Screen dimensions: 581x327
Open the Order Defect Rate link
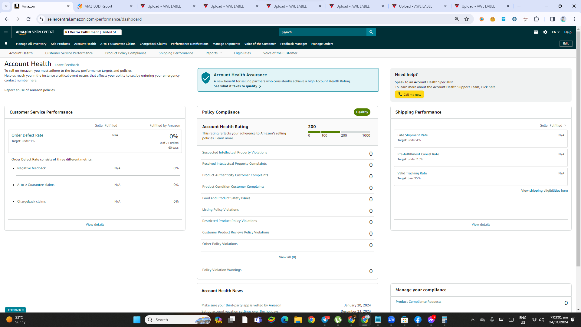coord(27,135)
